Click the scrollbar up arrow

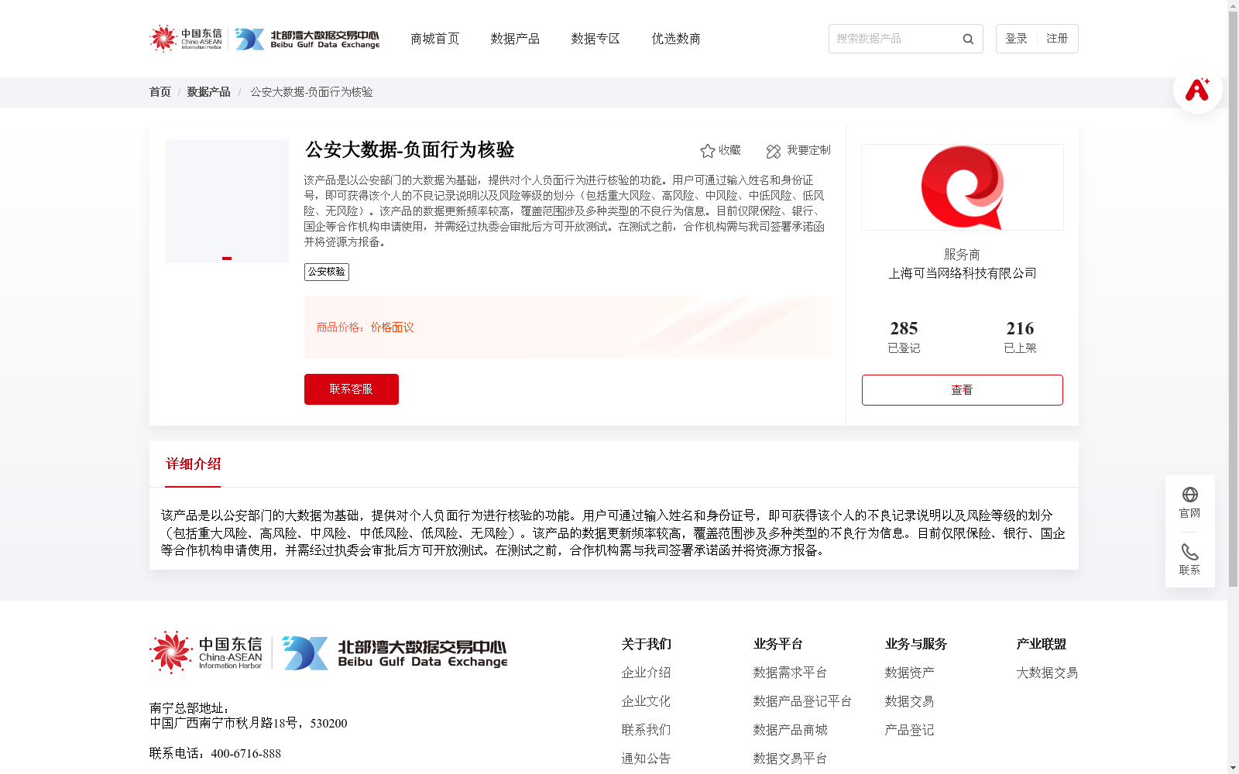[x=1233, y=5]
